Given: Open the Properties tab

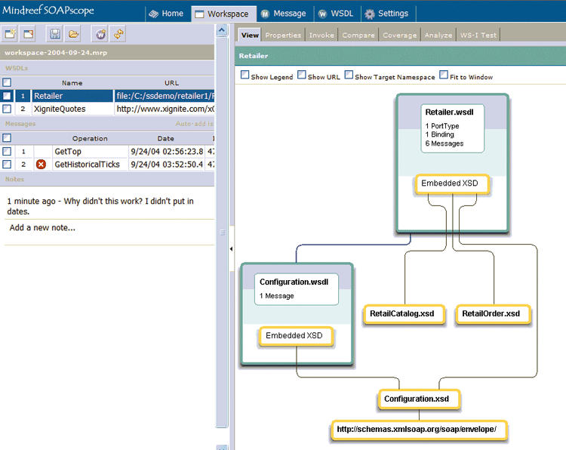Looking at the screenshot, I should click(x=283, y=35).
